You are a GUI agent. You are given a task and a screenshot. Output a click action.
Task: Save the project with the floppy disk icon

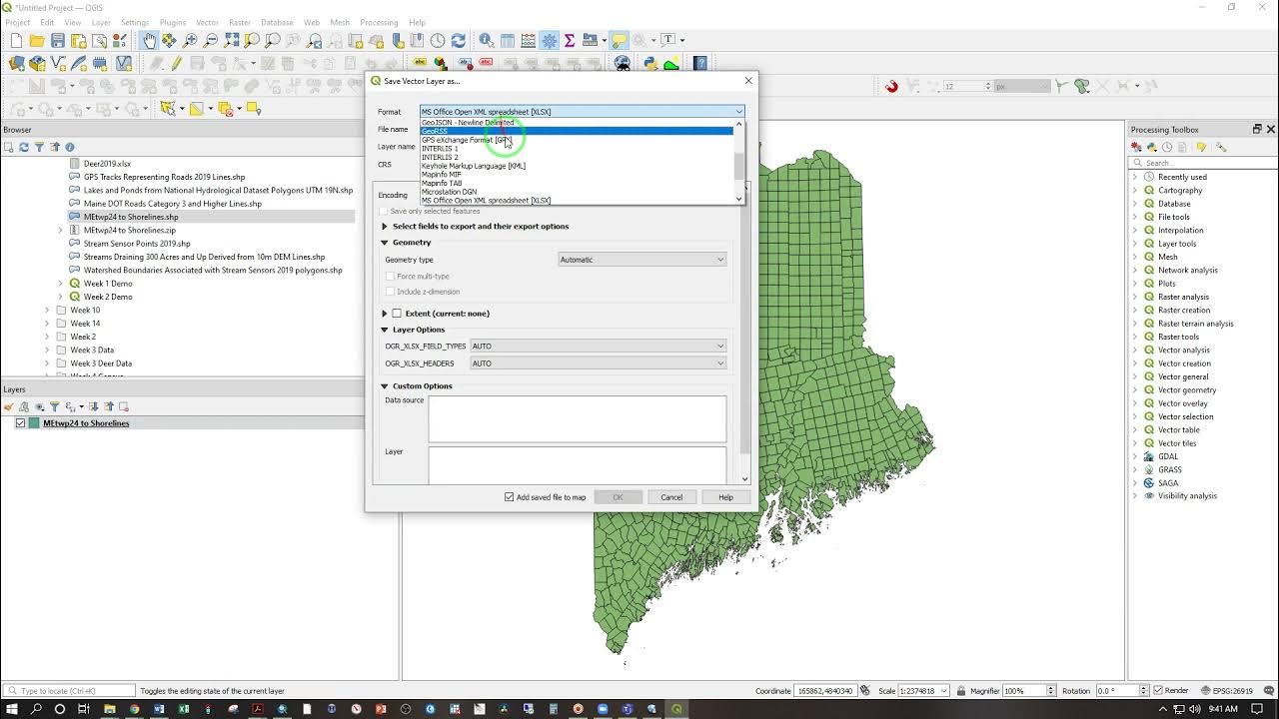[58, 41]
